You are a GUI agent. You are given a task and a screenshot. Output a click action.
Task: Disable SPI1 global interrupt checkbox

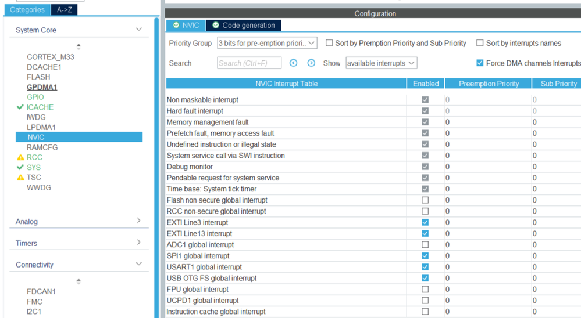pyautogui.click(x=425, y=255)
